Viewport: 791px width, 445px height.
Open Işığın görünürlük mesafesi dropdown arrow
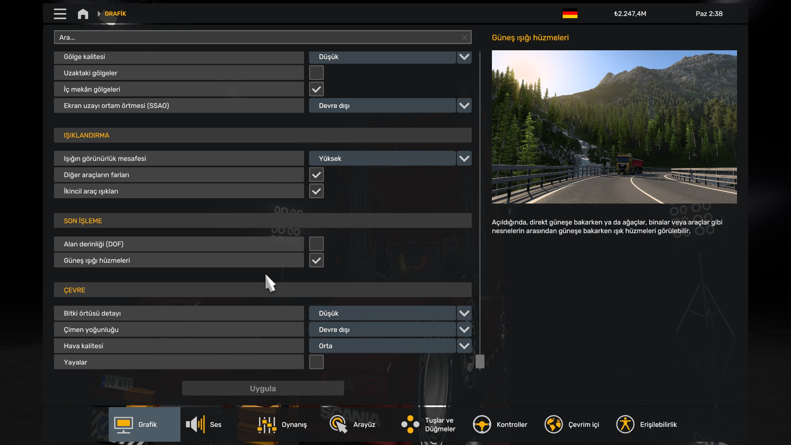tap(464, 159)
